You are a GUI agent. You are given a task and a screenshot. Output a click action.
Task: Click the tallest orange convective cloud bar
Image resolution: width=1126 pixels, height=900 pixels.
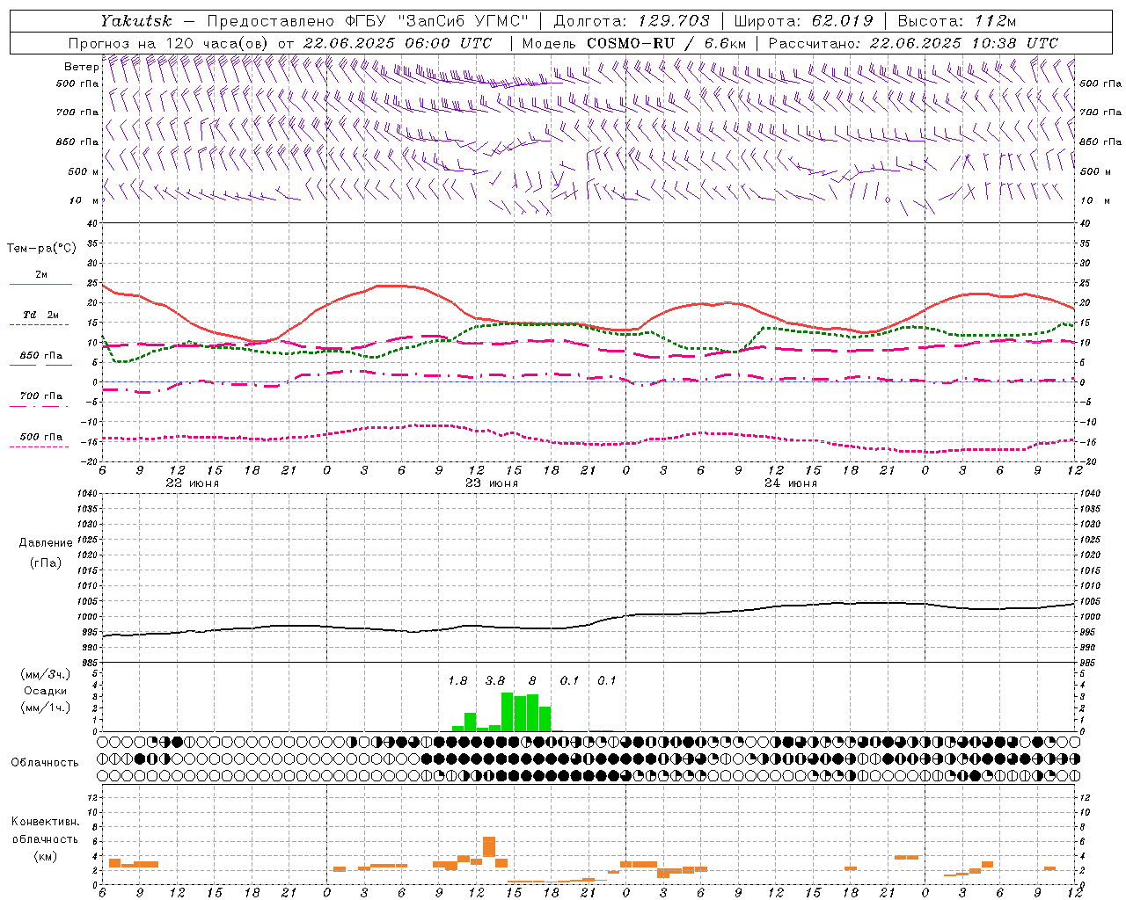coord(489,846)
